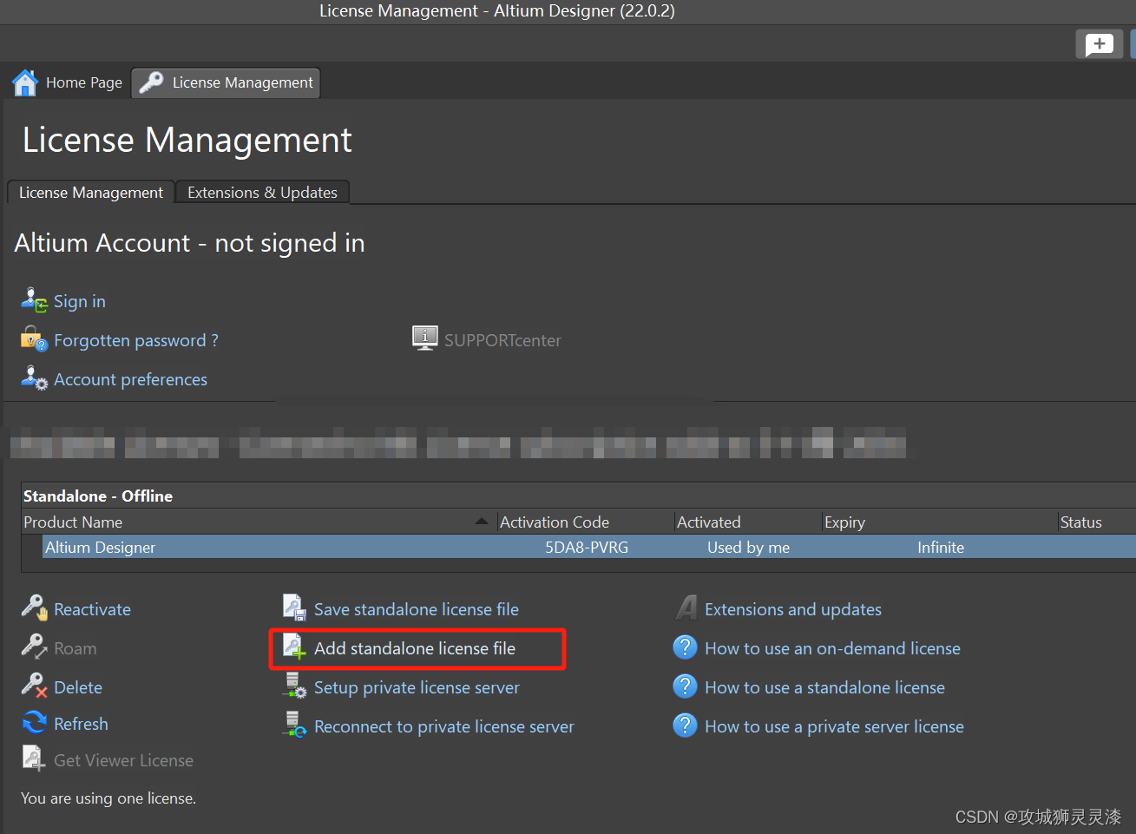Screen dimensions: 1136x834
Task: Click the 5DA8-PVRG activation code cell
Action: click(587, 548)
